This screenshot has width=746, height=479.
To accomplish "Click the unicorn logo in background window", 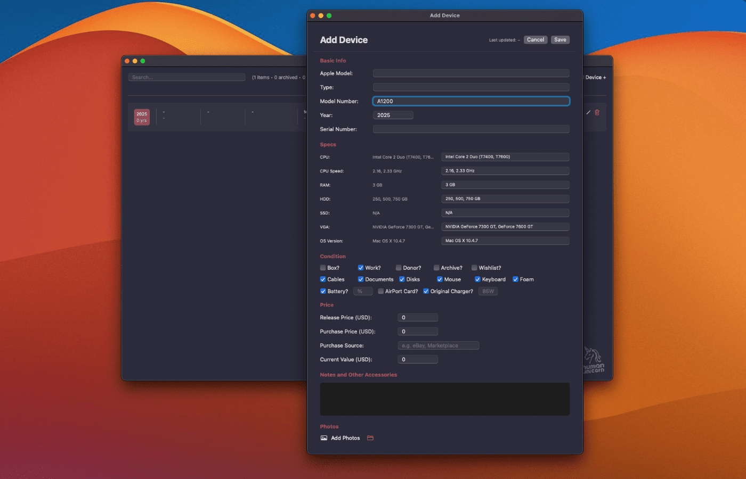I will point(594,361).
